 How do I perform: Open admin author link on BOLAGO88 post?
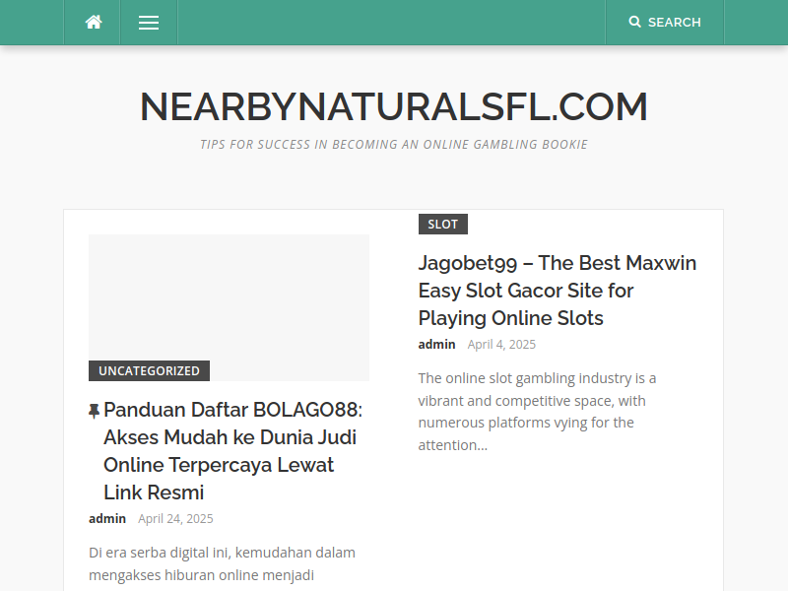pyautogui.click(x=107, y=519)
